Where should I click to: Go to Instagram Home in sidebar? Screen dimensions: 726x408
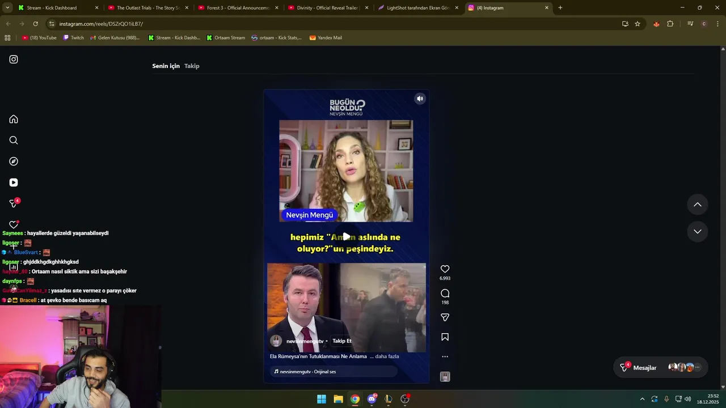point(14,119)
